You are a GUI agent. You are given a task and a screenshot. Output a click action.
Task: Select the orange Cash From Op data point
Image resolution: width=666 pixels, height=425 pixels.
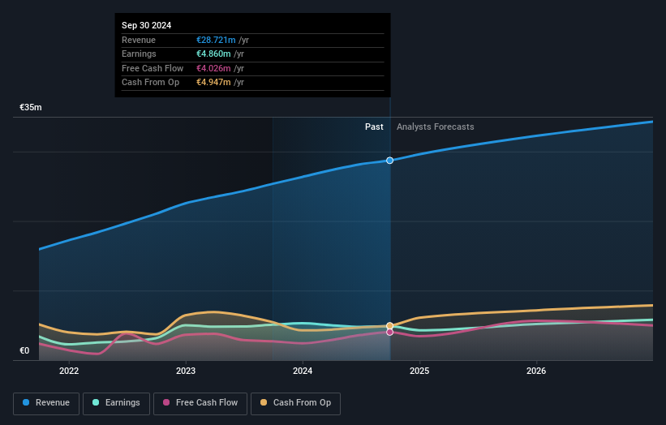click(389, 326)
